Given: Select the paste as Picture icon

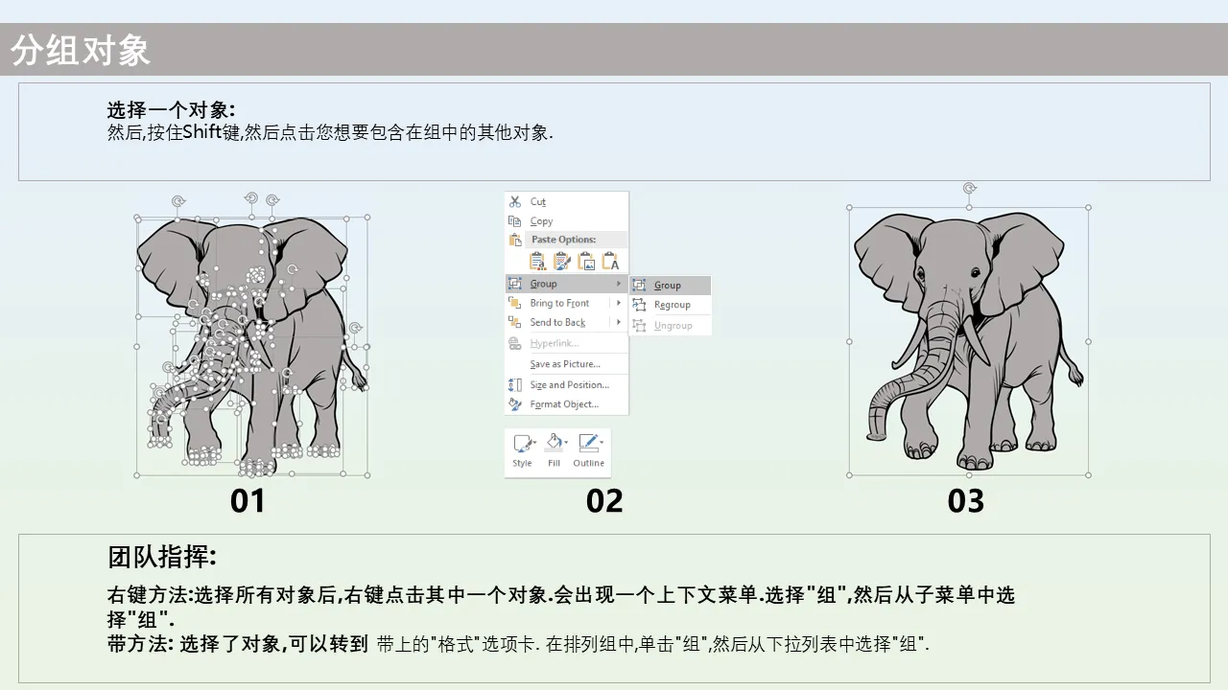Looking at the screenshot, I should (x=586, y=261).
